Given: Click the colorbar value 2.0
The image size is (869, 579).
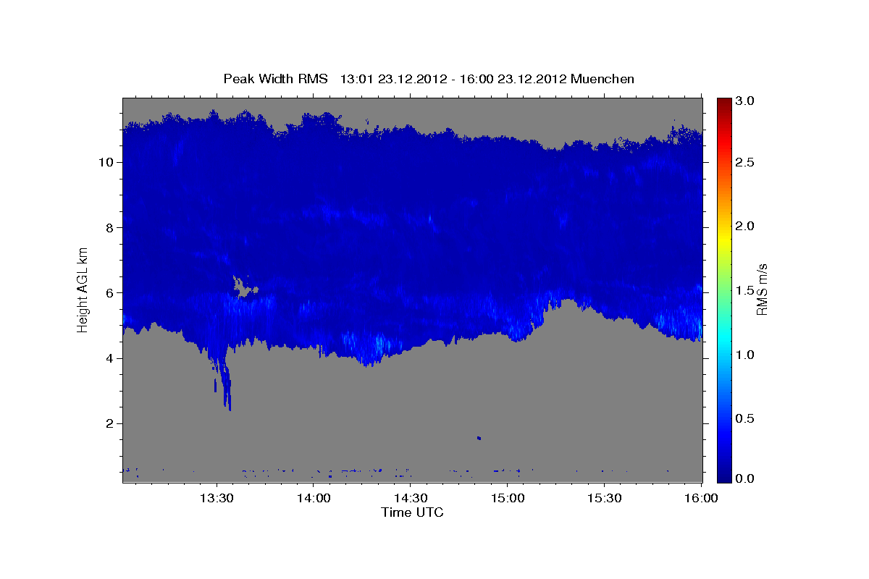Looking at the screenshot, I should pyautogui.click(x=747, y=226).
